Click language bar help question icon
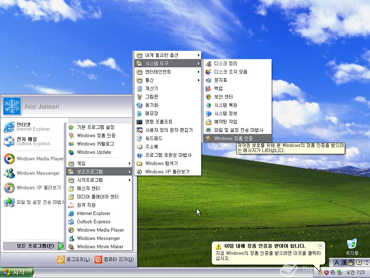Screen dimensions: 370x278 click(359, 262)
